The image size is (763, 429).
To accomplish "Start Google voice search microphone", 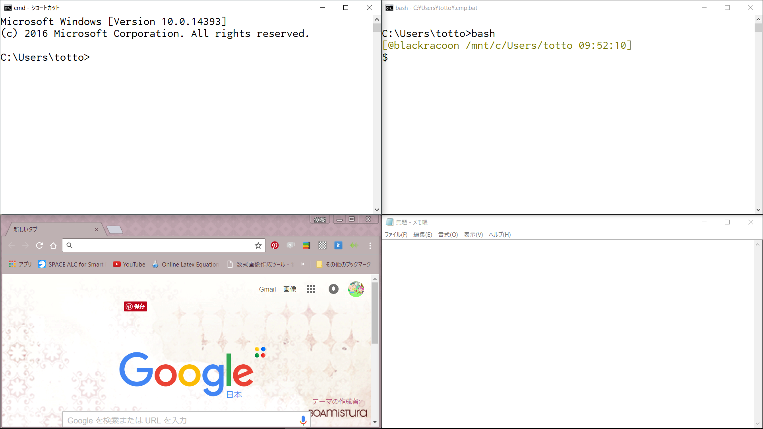I will coord(303,420).
